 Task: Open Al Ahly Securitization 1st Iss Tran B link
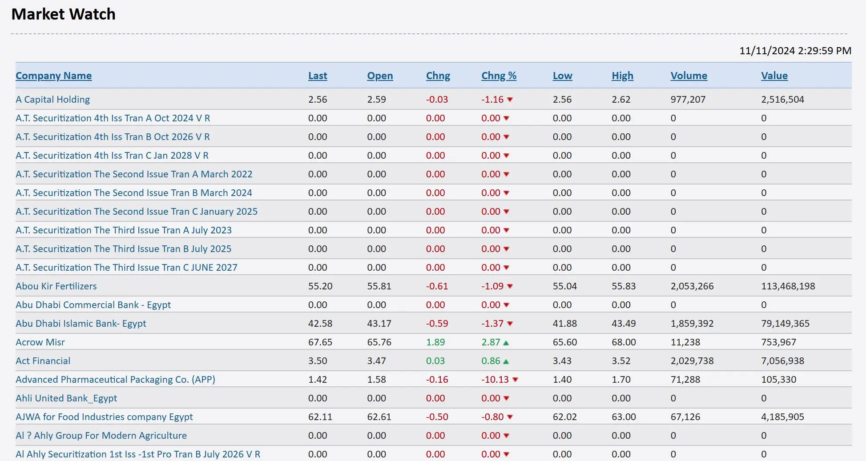138,454
